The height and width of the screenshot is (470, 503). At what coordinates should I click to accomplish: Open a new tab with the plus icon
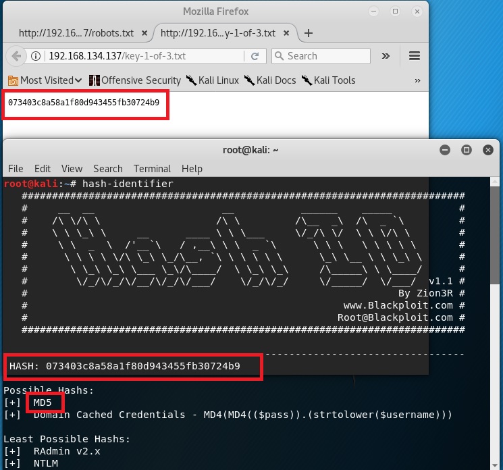pos(309,33)
